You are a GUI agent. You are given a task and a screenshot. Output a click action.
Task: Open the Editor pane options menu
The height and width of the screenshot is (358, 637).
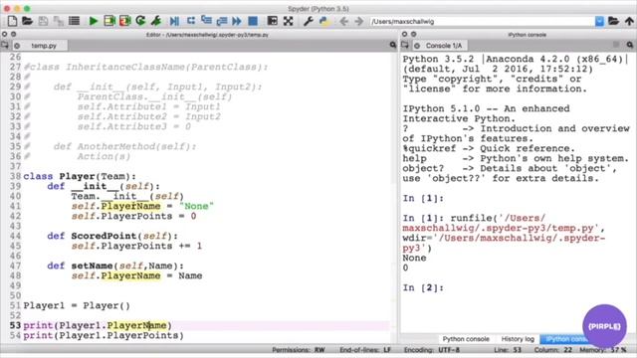coord(393,45)
